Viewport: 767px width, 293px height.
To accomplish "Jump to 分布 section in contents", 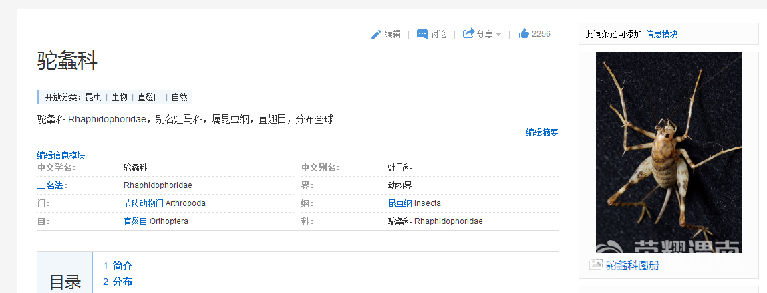I will pos(122,282).
